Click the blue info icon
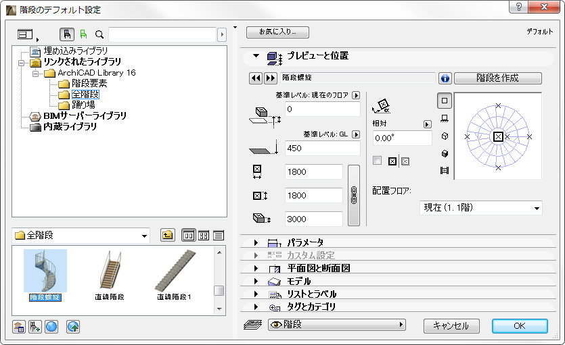 [x=445, y=78]
